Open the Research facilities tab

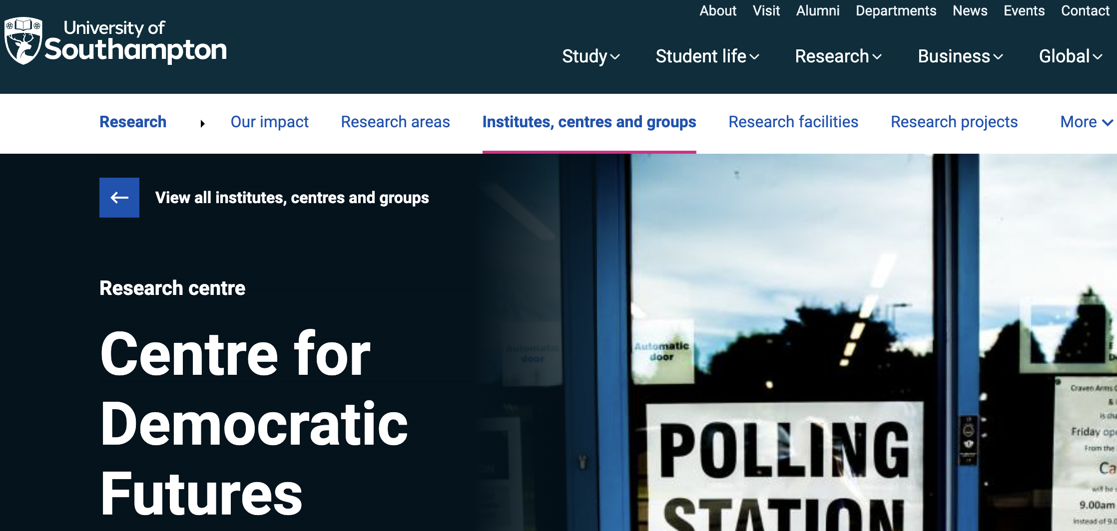(x=793, y=122)
